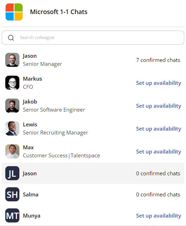
Task: Set up availability for Jakob
Action: [159, 106]
